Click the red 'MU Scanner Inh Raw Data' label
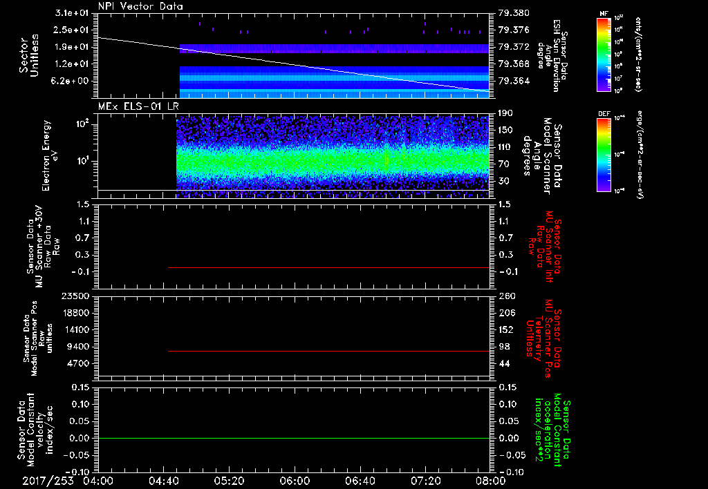 click(x=545, y=247)
